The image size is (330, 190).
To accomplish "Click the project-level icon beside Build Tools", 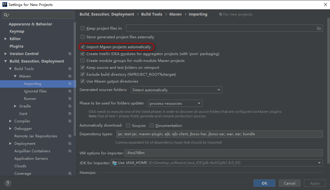I will click(x=70, y=69).
